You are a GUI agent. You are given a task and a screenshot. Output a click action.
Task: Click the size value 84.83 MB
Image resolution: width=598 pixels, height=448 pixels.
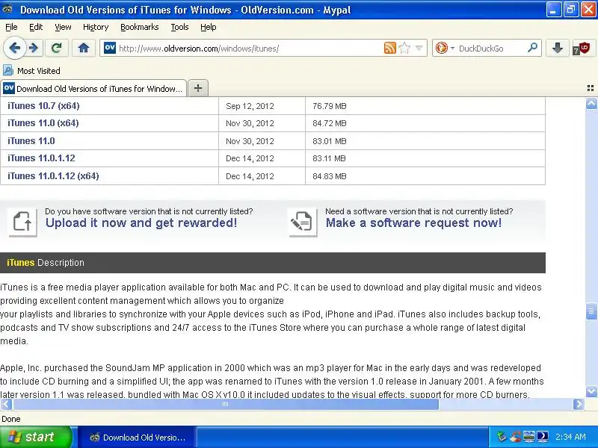pos(330,176)
